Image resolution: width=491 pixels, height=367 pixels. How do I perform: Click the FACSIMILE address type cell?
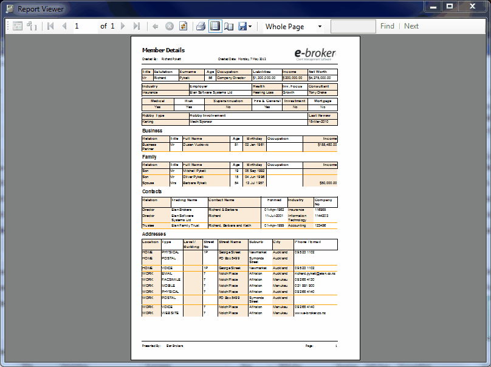(171, 280)
